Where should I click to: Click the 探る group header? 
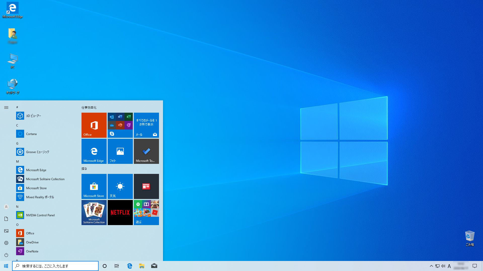tap(84, 169)
